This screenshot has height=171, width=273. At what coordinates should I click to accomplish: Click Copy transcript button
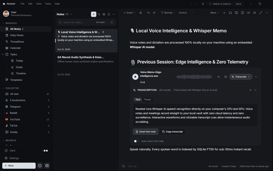(172, 132)
